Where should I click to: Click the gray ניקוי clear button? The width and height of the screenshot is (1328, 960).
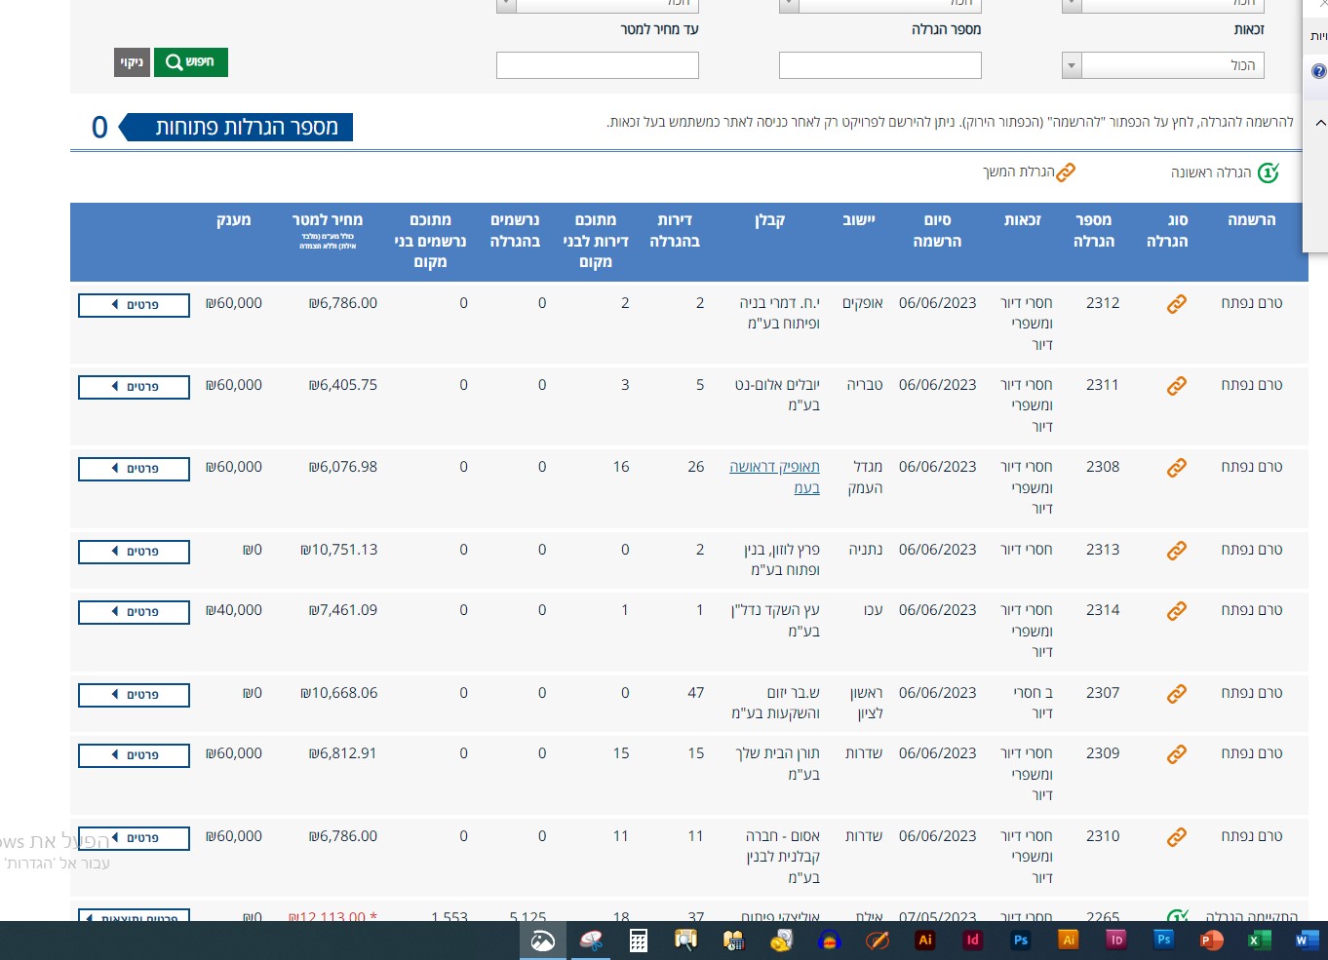tap(132, 62)
